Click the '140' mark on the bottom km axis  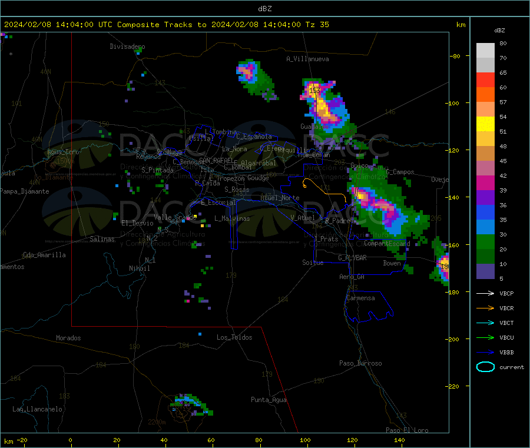(x=399, y=440)
